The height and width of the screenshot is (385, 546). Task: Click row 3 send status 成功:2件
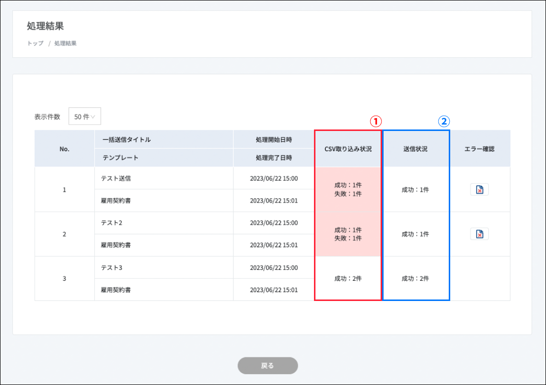point(415,279)
